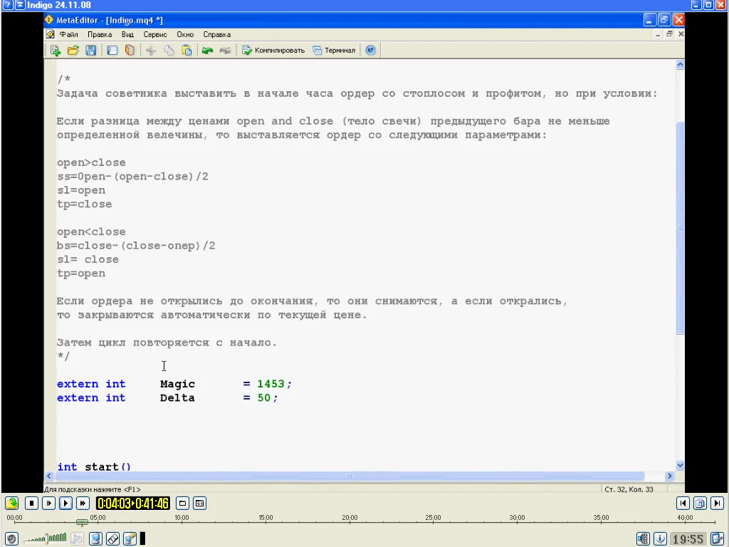
Task: Open the Справка menu
Action: tap(216, 34)
